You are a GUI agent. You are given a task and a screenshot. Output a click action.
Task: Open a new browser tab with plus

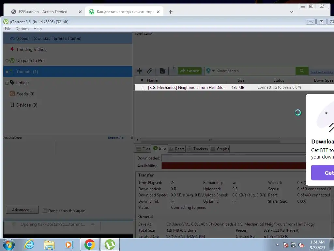[x=170, y=12]
